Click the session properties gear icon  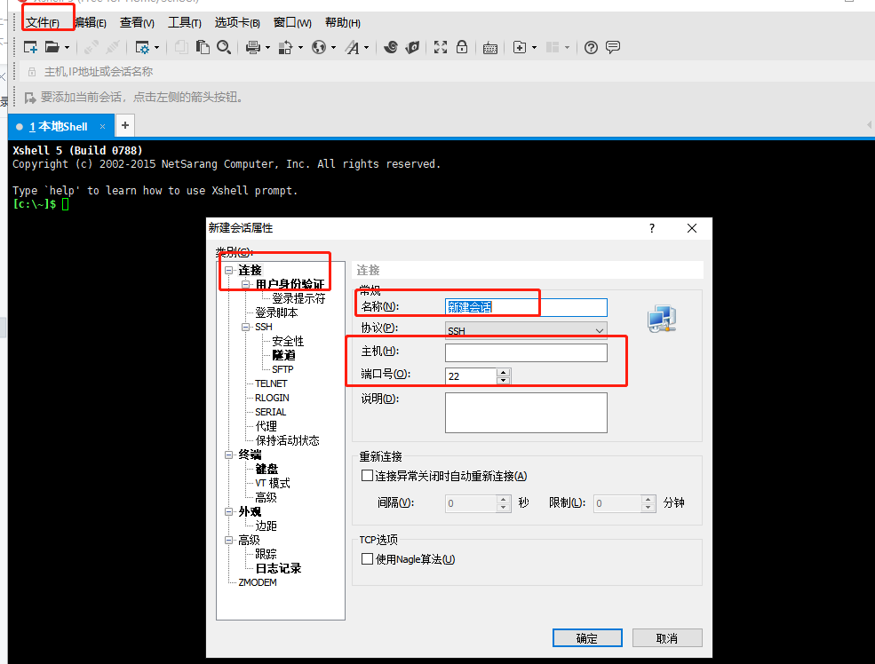point(142,47)
